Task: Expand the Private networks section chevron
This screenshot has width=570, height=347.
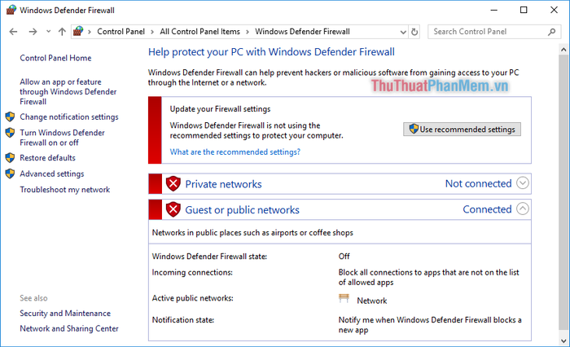Action: tap(523, 183)
